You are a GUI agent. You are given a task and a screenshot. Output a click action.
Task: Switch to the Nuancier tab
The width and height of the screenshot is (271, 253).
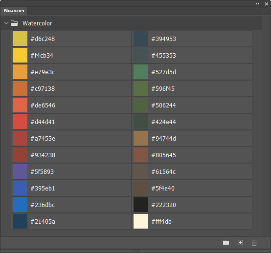pyautogui.click(x=14, y=11)
